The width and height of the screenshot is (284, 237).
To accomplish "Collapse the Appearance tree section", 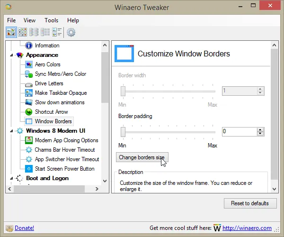I will (11, 55).
